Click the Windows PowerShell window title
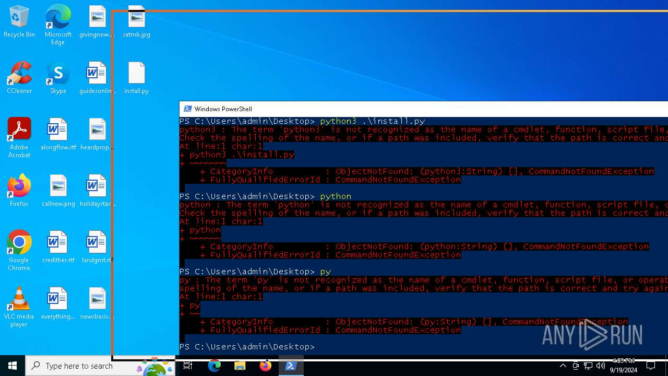This screenshot has height=376, width=668. click(223, 109)
